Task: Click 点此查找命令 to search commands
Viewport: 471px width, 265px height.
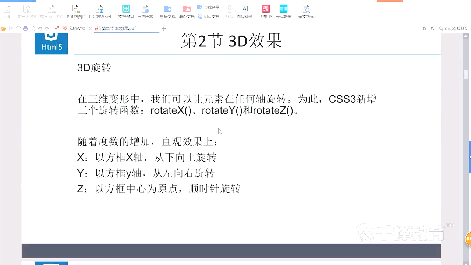Action: click(456, 28)
